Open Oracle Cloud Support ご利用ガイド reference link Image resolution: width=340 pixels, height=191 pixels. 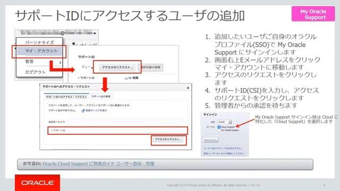[98, 164]
